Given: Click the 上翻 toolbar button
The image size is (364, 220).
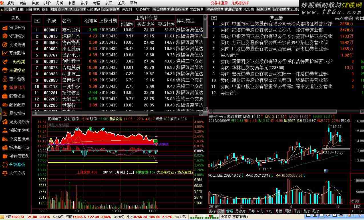Looking at the screenshot, I should [x=21, y=9].
